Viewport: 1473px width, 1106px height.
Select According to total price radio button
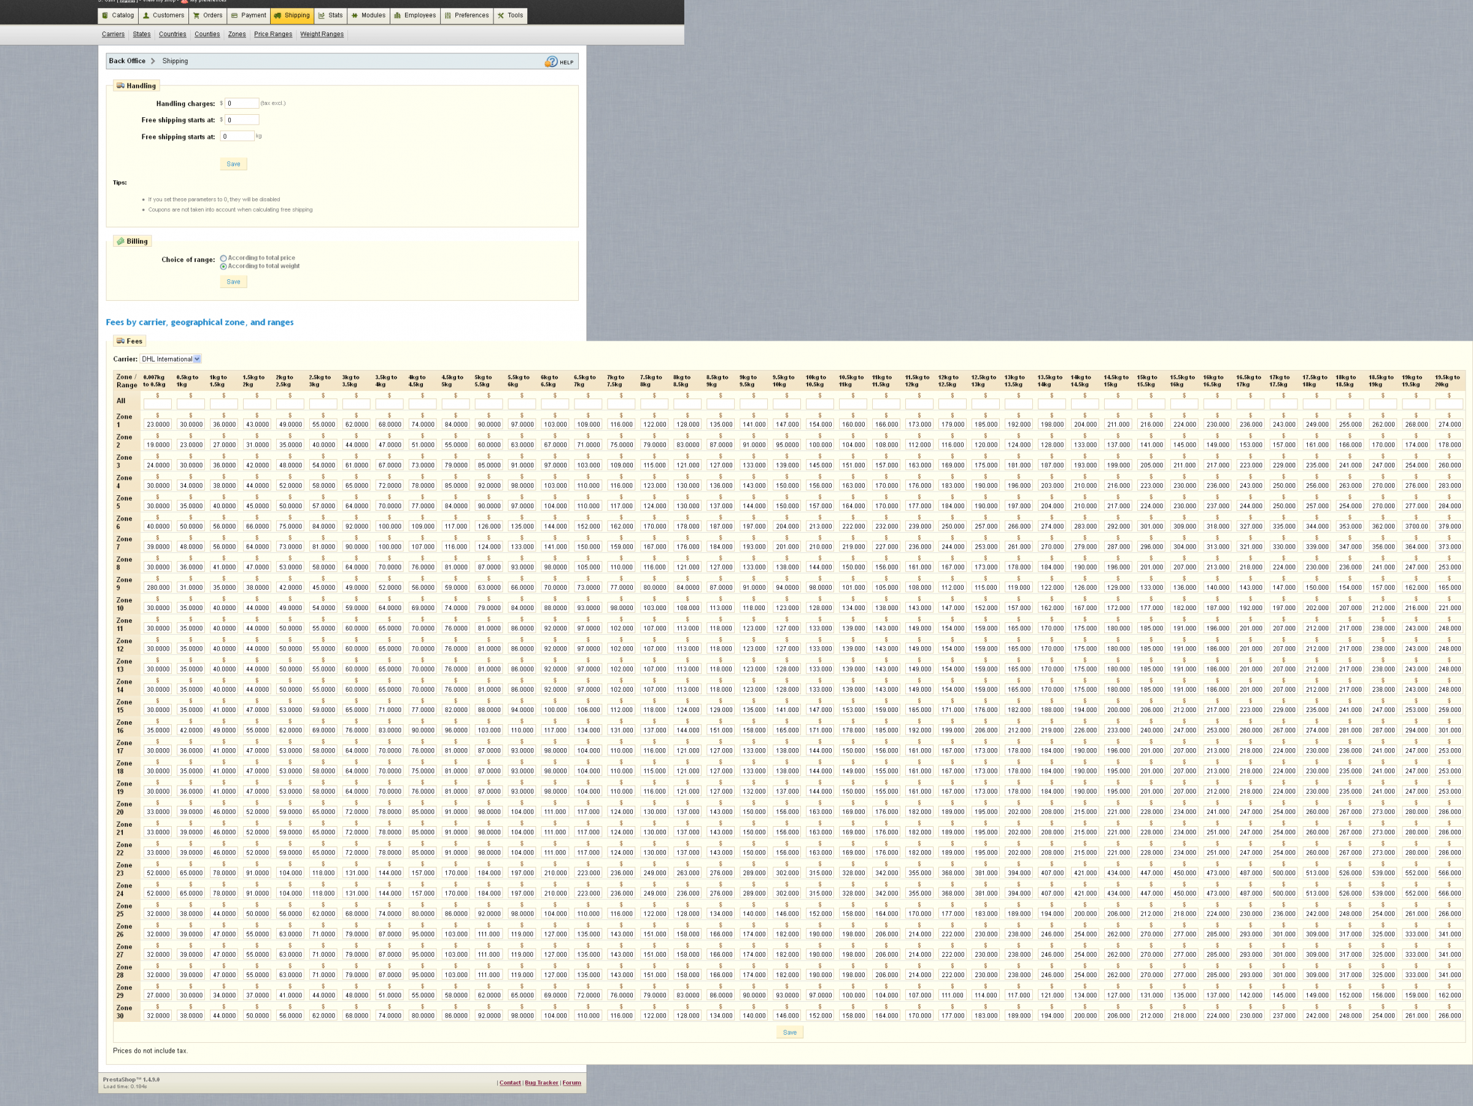224,258
